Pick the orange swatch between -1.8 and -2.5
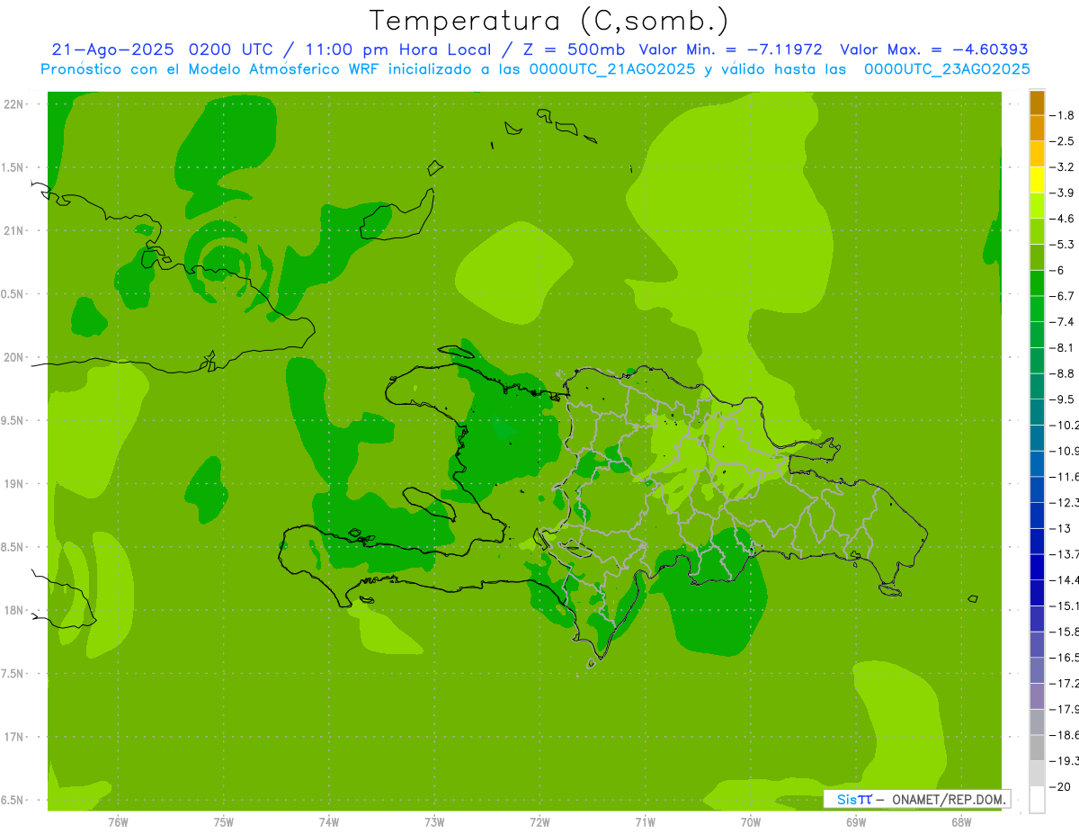 coord(1037,129)
